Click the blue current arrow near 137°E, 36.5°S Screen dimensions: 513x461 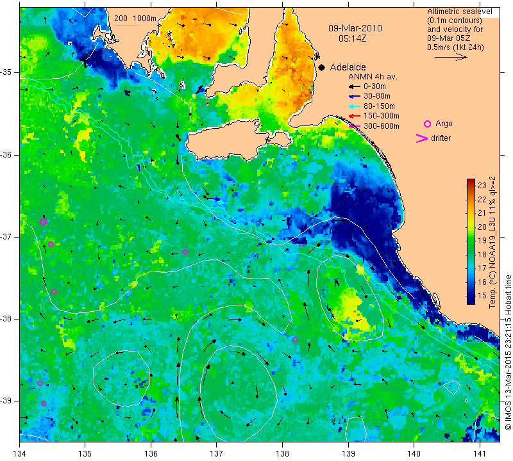[x=214, y=199]
